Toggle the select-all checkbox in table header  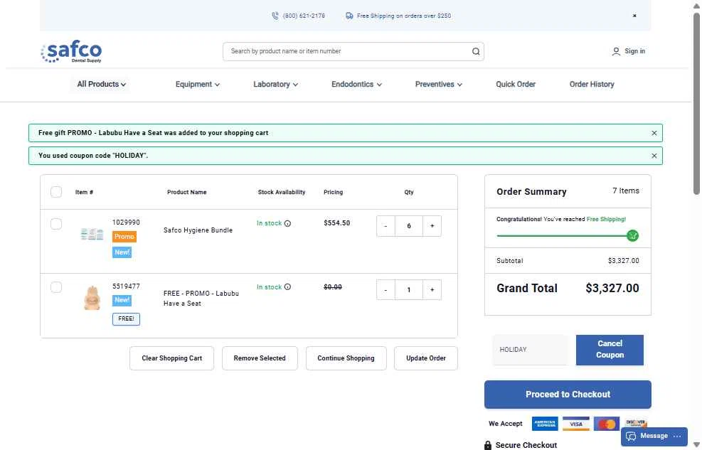[56, 192]
